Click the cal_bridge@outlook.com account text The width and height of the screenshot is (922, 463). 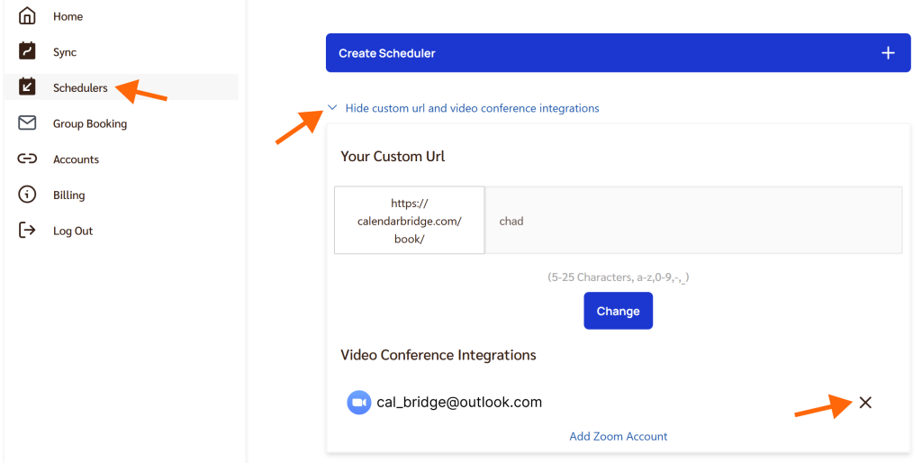pos(459,403)
